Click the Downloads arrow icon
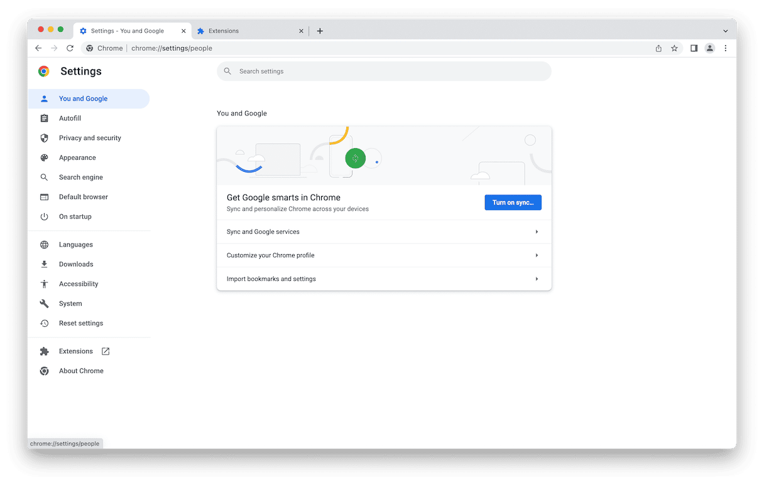 coord(44,264)
